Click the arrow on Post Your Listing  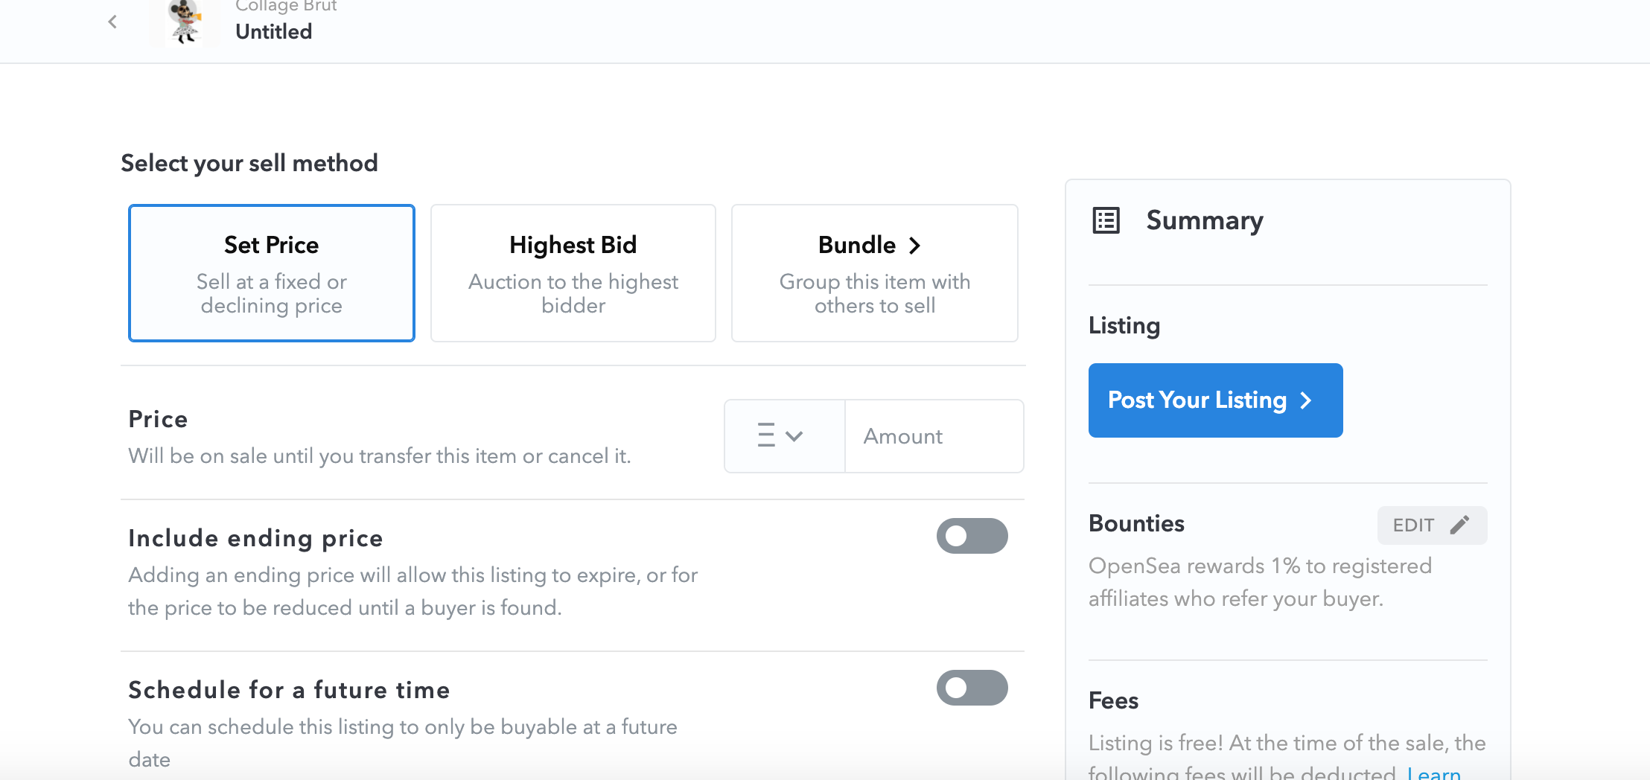click(1306, 400)
